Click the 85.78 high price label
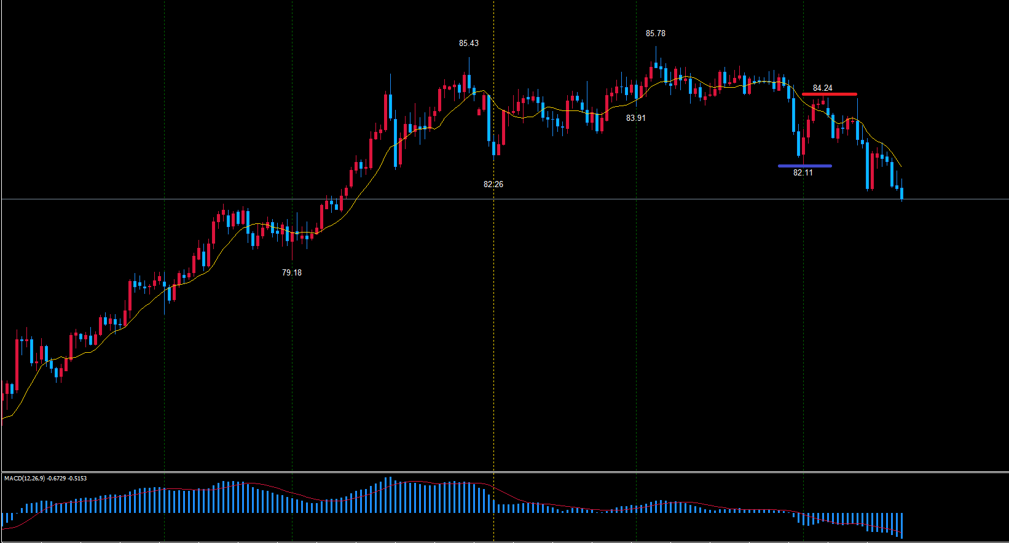1009x543 pixels. 655,34
